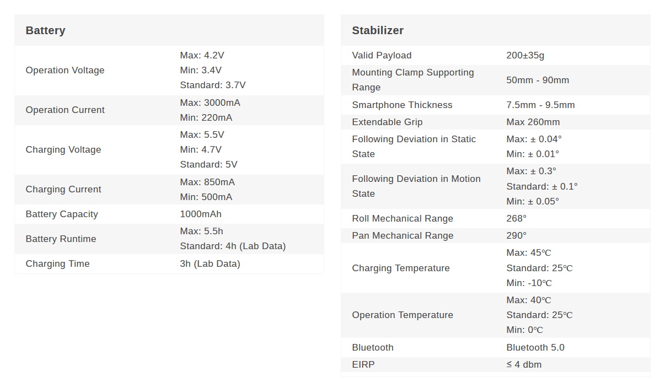660x382 pixels.
Task: Click the Operation Temperature label
Action: click(x=403, y=315)
